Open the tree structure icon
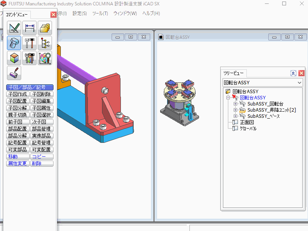 coord(45,43)
